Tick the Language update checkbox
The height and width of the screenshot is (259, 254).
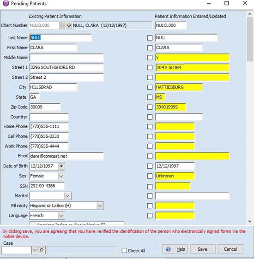[x=150, y=216]
